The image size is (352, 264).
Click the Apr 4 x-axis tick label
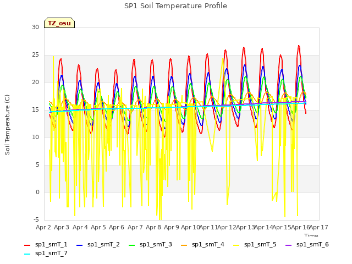(x=80, y=227)
